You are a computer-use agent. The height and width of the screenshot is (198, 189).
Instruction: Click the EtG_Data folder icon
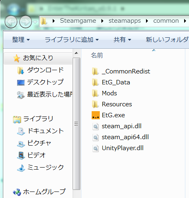(x=95, y=82)
